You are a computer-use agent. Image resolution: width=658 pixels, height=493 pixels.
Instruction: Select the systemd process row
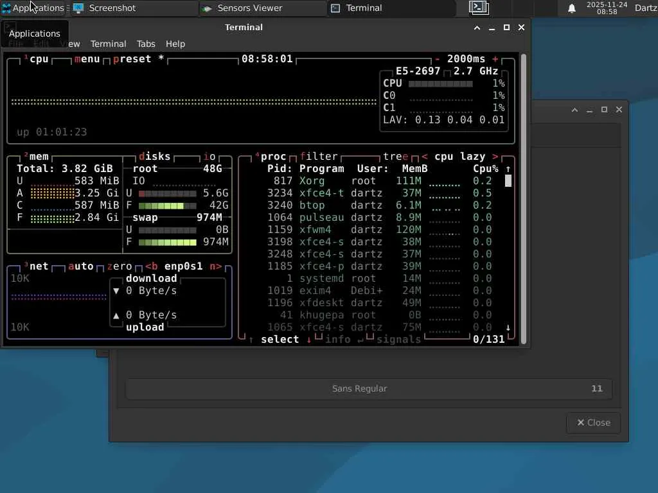tap(376, 279)
